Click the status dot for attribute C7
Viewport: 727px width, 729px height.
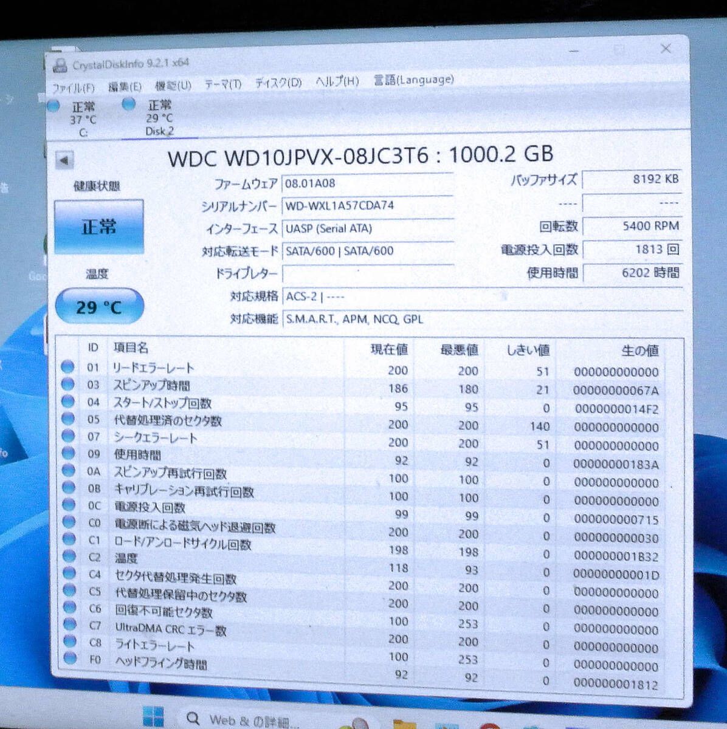[70, 624]
